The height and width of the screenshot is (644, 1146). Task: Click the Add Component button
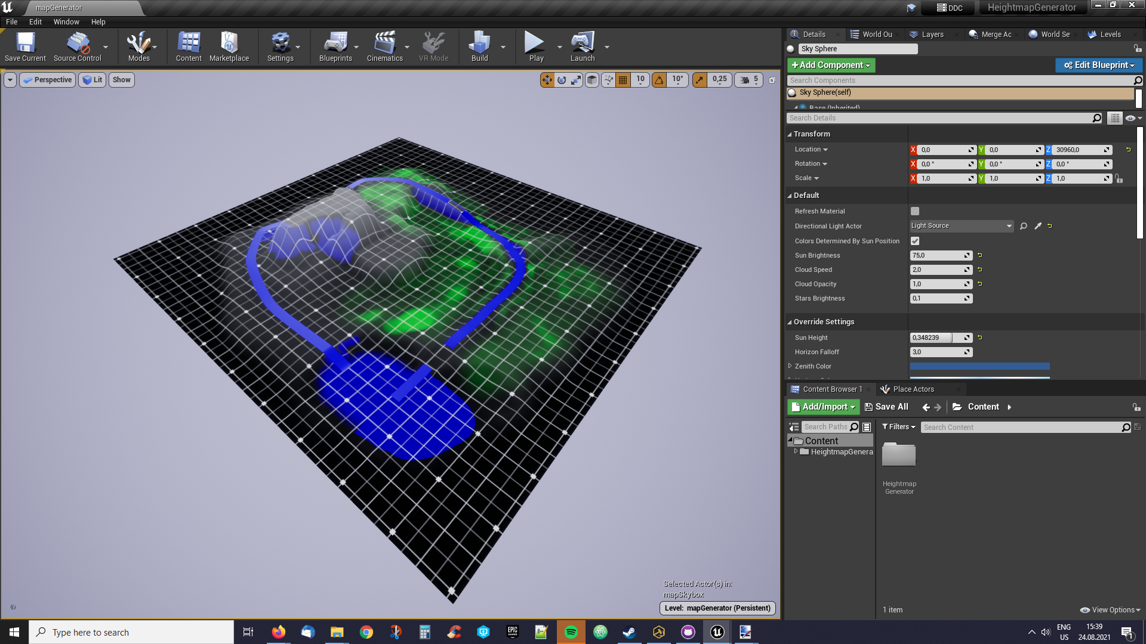[831, 65]
